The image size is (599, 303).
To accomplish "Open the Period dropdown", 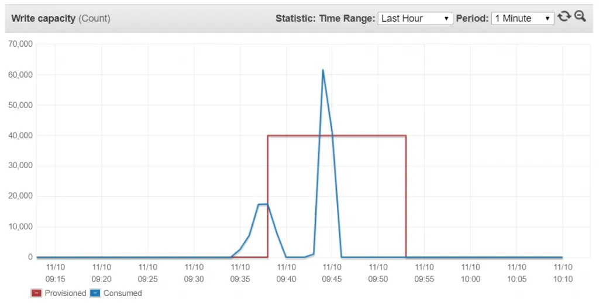I will click(x=522, y=19).
